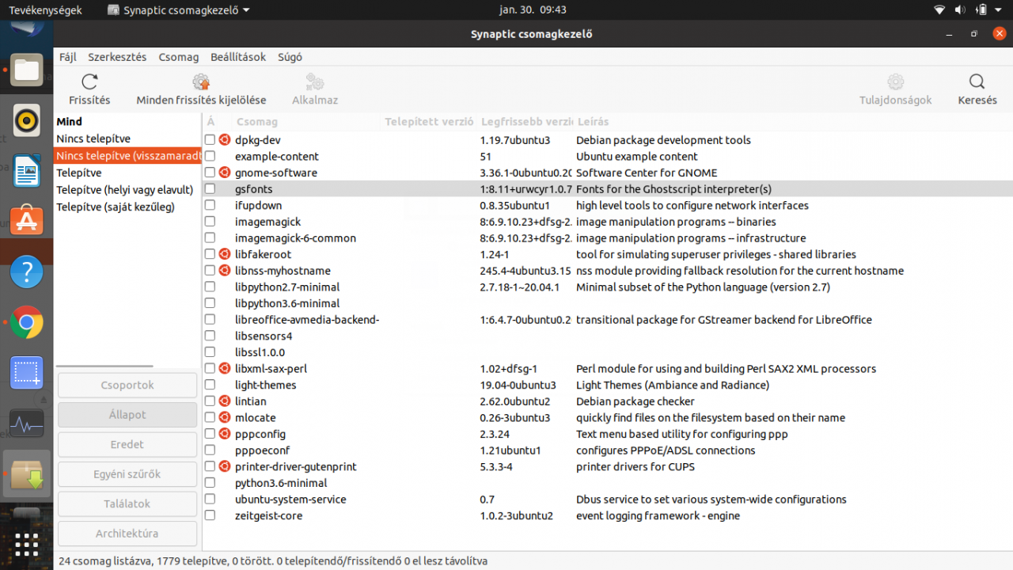Click the Csoportok filter button

127,385
